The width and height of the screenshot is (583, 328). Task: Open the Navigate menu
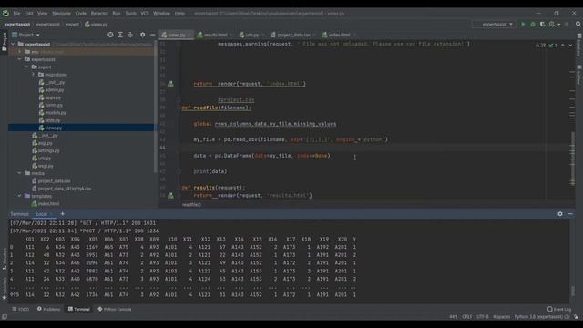pos(61,14)
